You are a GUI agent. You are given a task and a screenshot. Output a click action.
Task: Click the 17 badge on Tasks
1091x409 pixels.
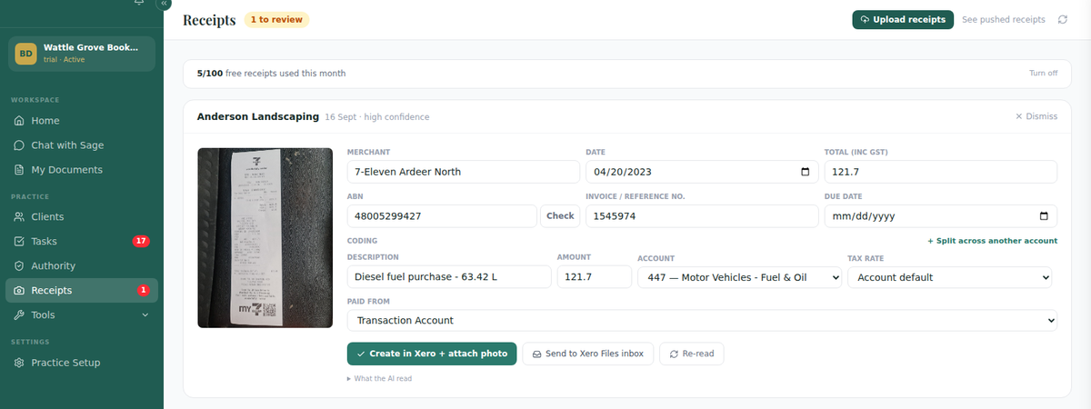(141, 242)
